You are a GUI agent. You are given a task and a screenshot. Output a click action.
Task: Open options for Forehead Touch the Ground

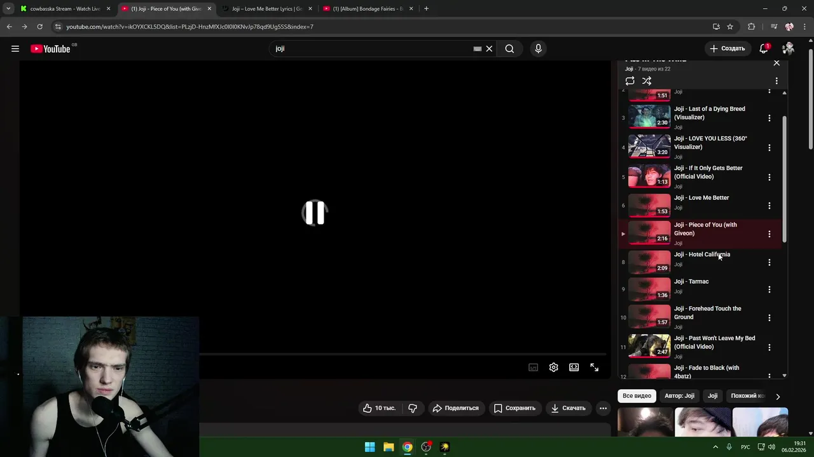tap(769, 318)
